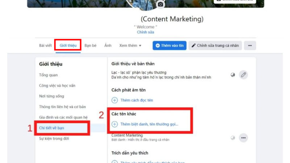The height and width of the screenshot is (163, 290).
Task: Open Gia đình và các mối quan hệ
Action: point(63,117)
